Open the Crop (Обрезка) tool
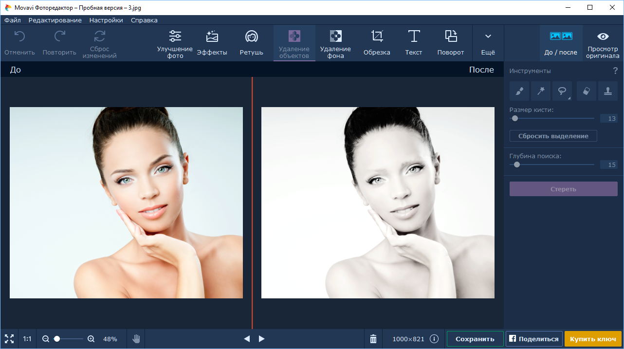 [x=377, y=43]
